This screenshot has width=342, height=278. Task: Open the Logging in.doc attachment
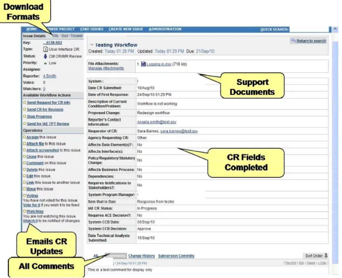tap(159, 64)
